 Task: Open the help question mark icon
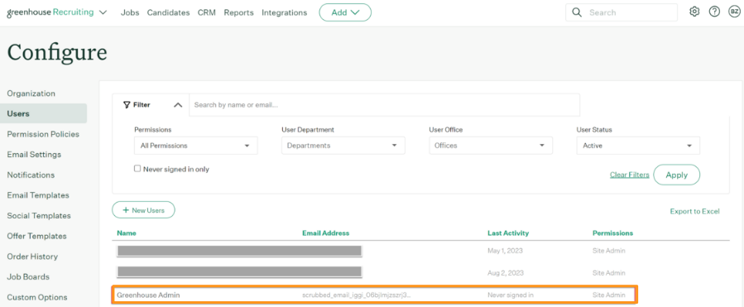point(714,12)
